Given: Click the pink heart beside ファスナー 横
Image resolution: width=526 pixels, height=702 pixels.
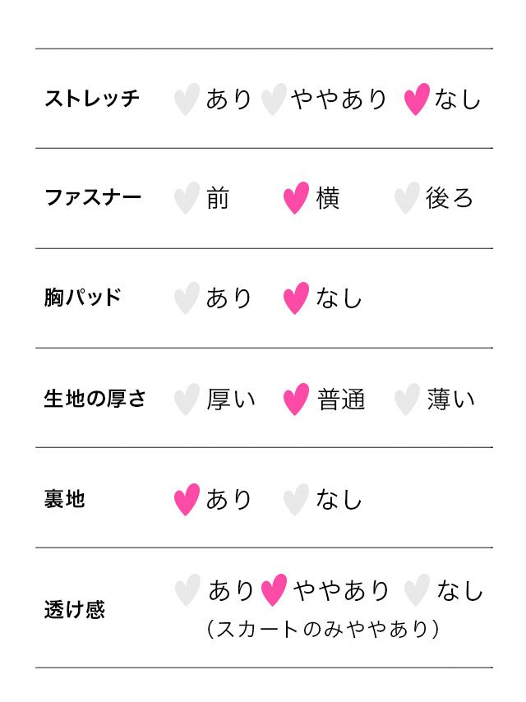Looking at the screenshot, I should point(296,199).
